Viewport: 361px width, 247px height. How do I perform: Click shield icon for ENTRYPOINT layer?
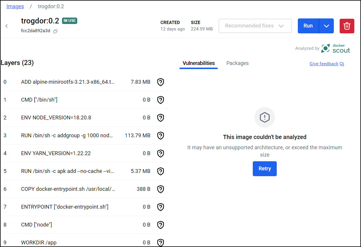pyautogui.click(x=160, y=207)
